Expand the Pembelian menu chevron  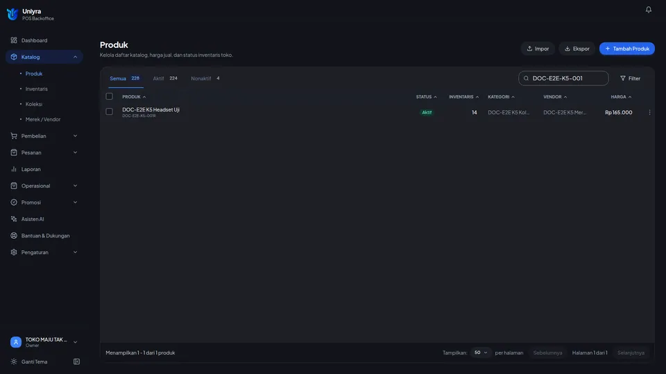coord(75,136)
